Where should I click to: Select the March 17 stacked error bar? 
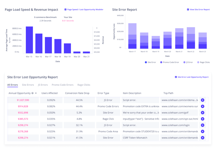132,36
